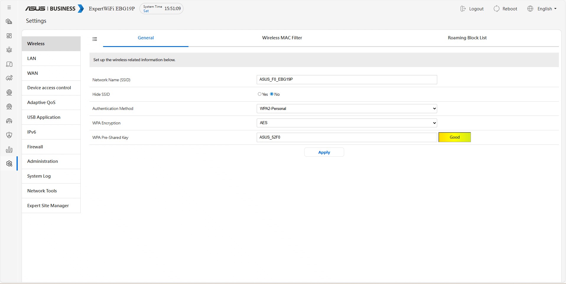The image size is (566, 284).
Task: Open the gear-and-train quick setup icon
Action: tap(9, 21)
